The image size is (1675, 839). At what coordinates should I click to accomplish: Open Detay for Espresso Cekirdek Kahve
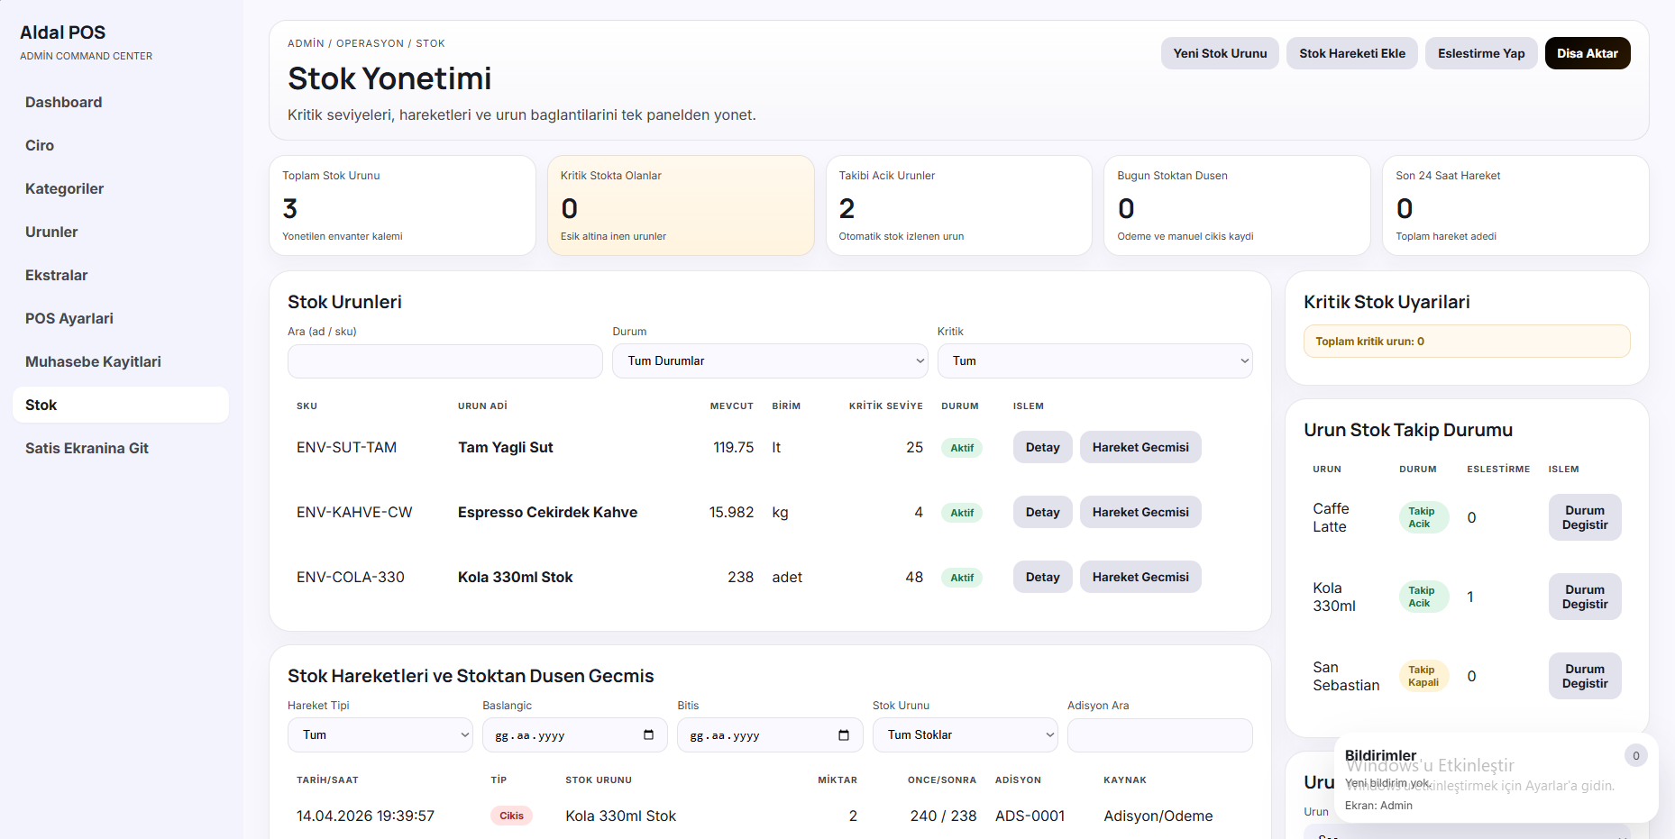1042,512
